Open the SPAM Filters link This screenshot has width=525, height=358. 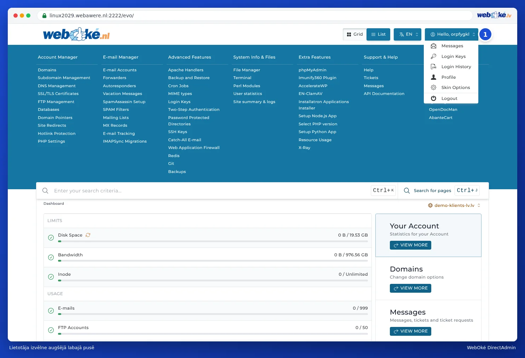coord(116,109)
